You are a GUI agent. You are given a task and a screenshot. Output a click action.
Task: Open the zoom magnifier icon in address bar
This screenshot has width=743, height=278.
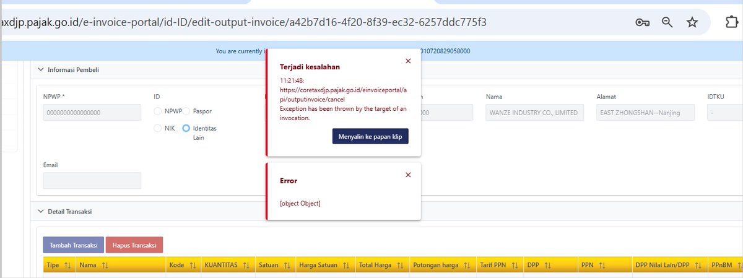click(667, 22)
